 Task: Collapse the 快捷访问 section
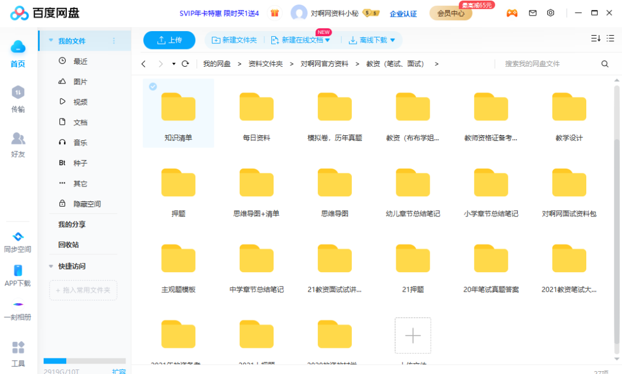pos(51,266)
